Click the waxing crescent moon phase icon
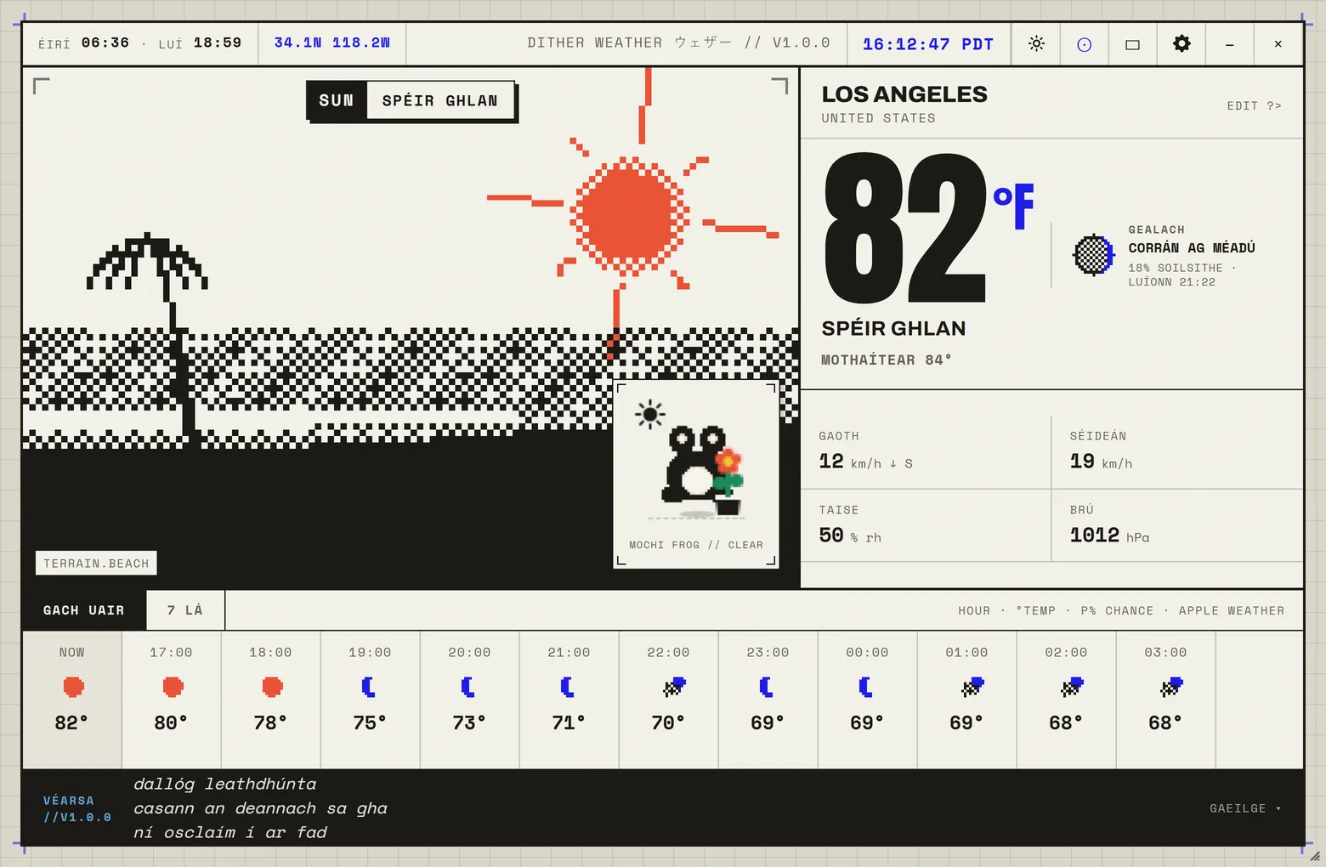 click(1093, 254)
